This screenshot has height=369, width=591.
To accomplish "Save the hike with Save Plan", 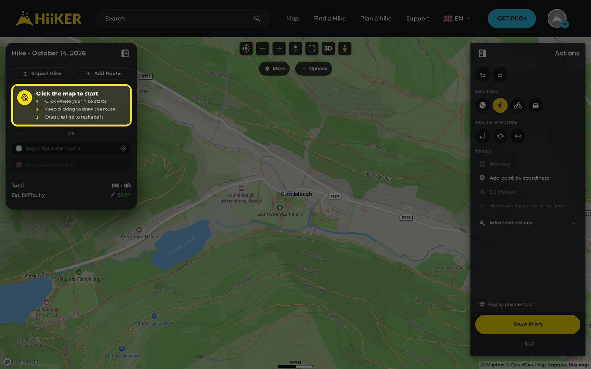I will pos(528,324).
